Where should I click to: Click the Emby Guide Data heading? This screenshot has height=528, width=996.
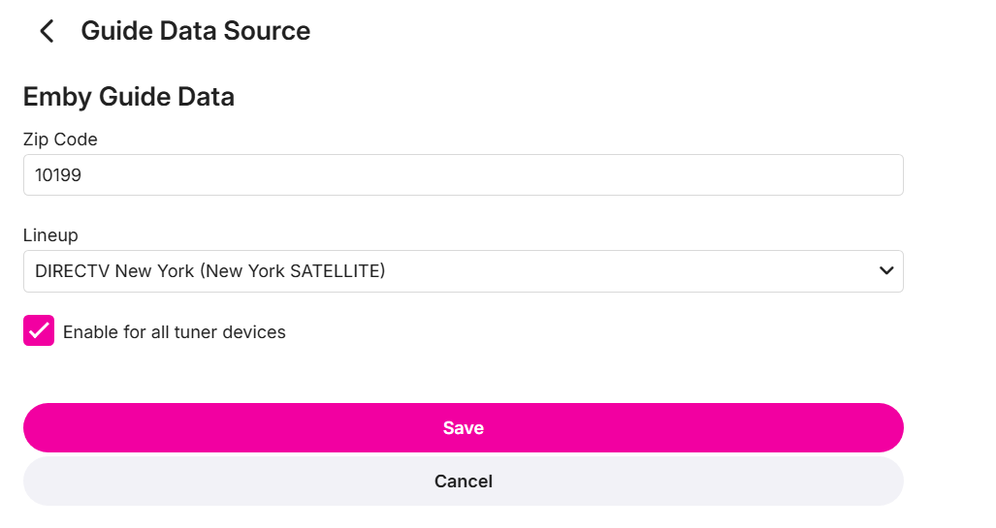click(x=129, y=97)
